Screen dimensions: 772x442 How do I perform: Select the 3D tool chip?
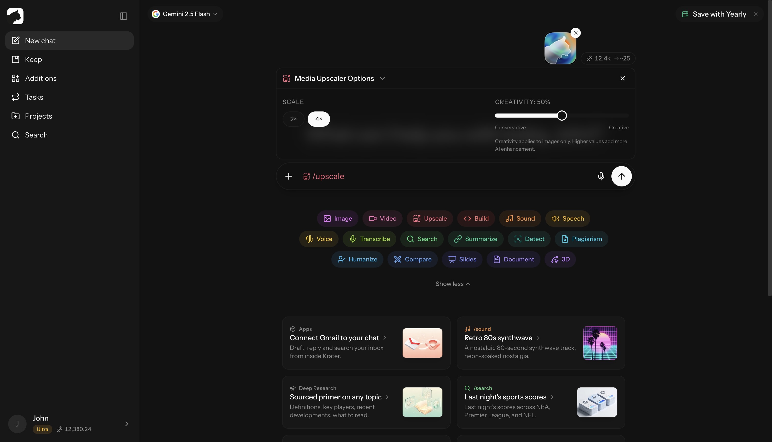[x=560, y=259]
